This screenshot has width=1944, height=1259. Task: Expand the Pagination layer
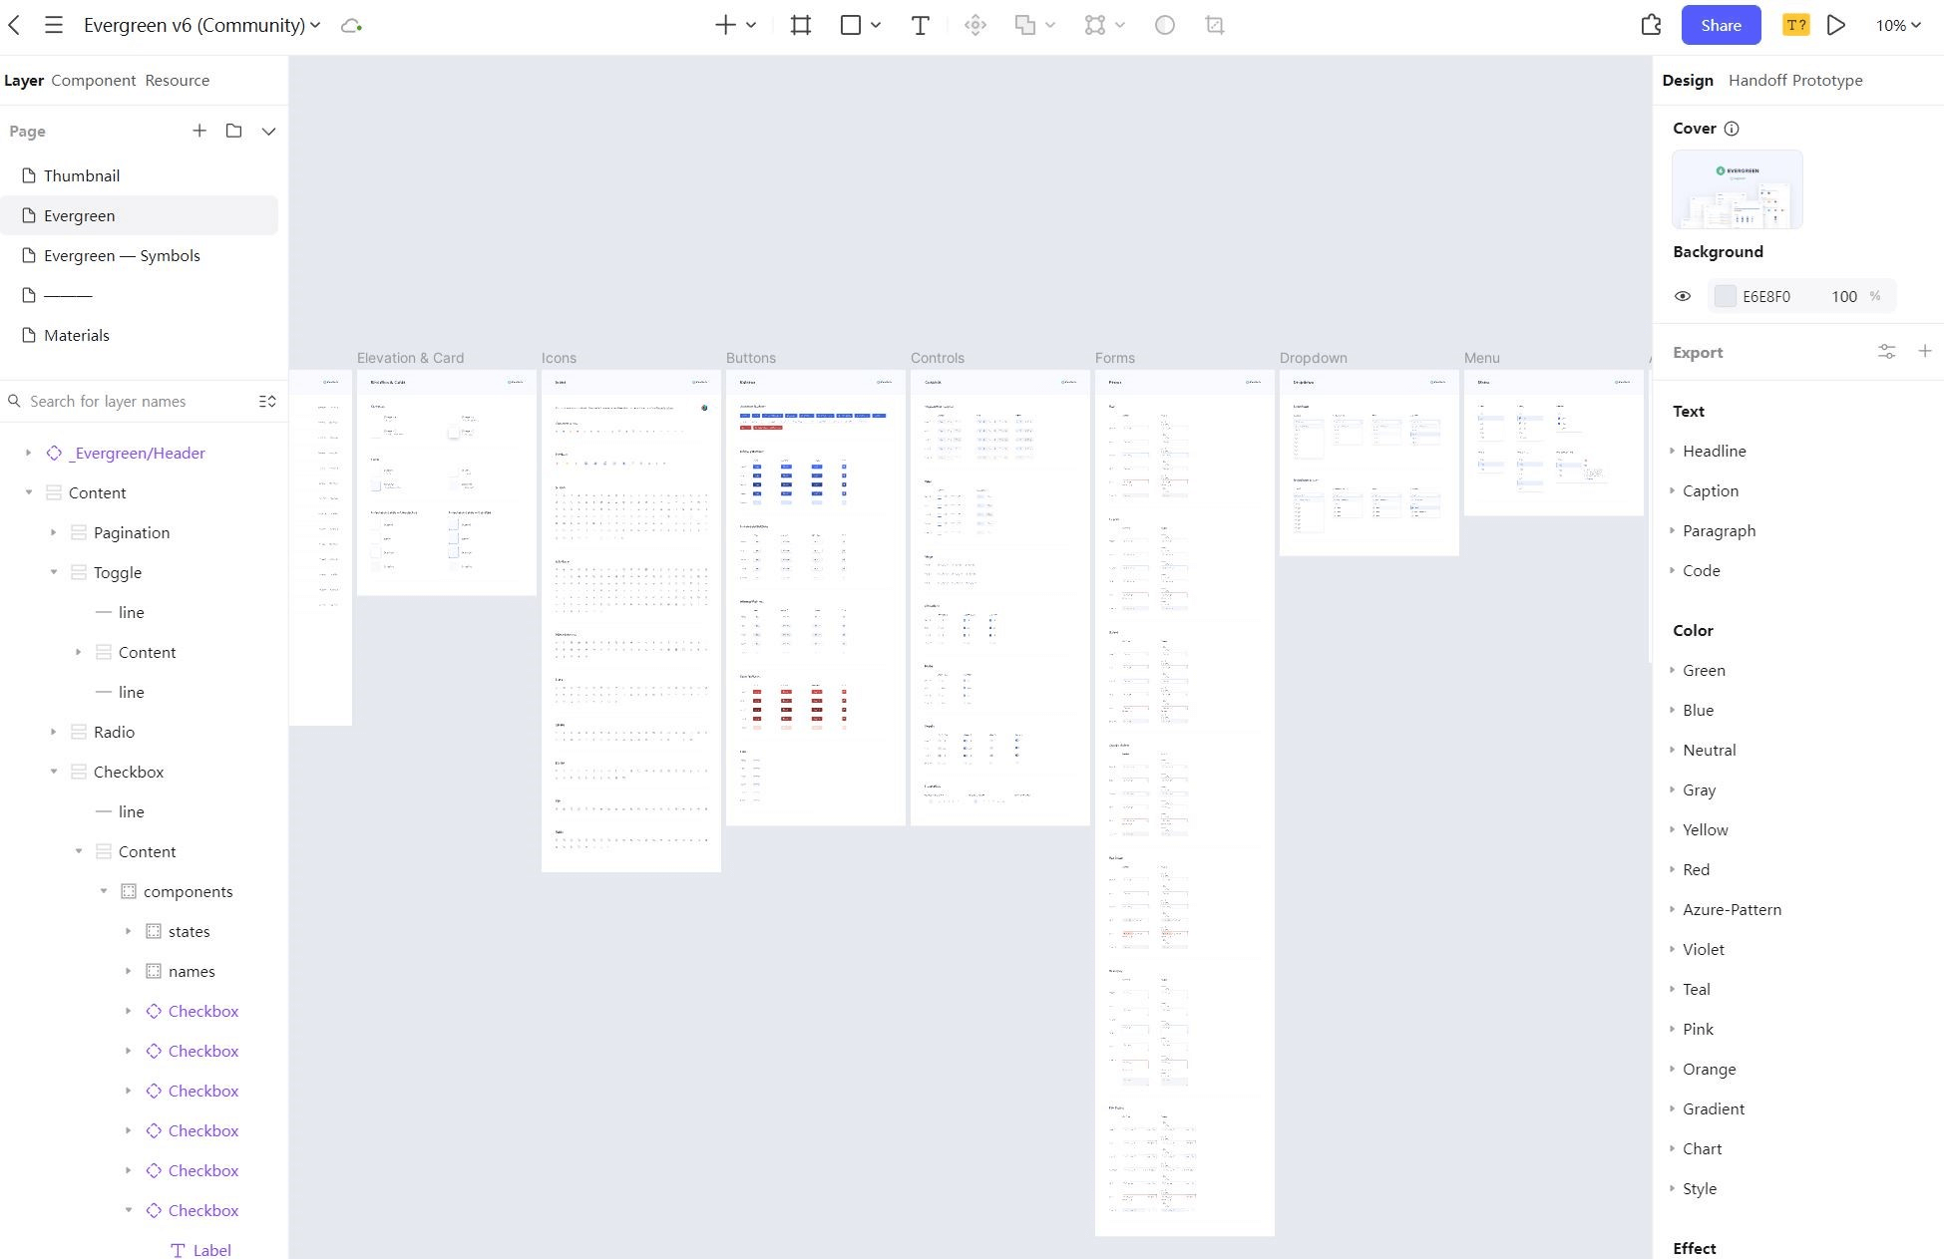point(53,532)
